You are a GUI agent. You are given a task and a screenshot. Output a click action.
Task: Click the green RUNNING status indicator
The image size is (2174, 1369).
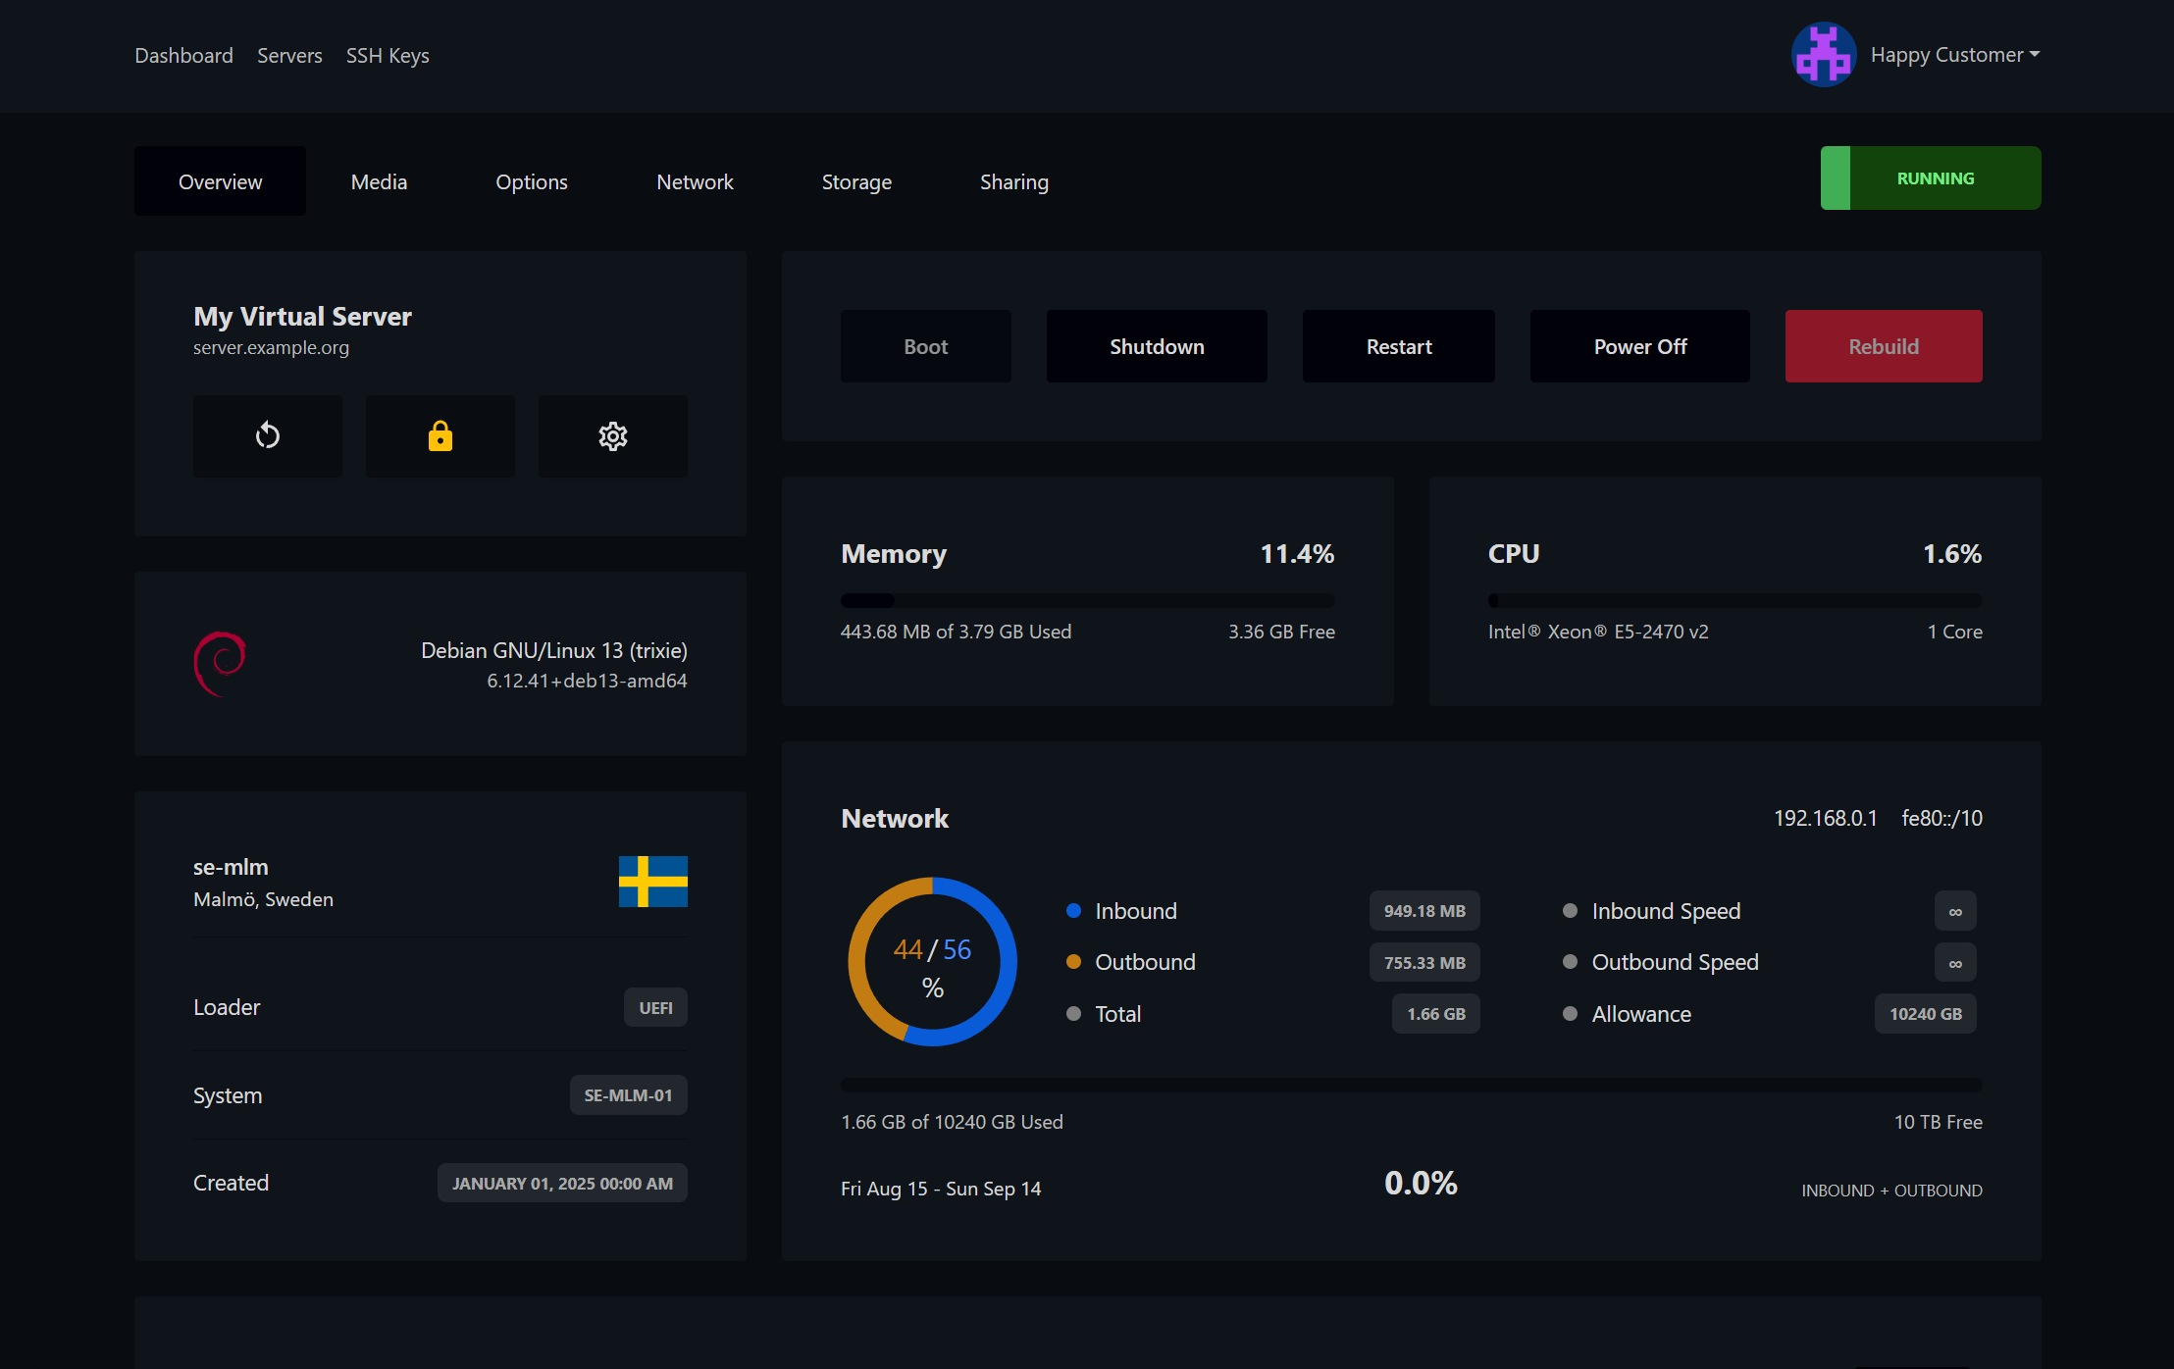1931,177
